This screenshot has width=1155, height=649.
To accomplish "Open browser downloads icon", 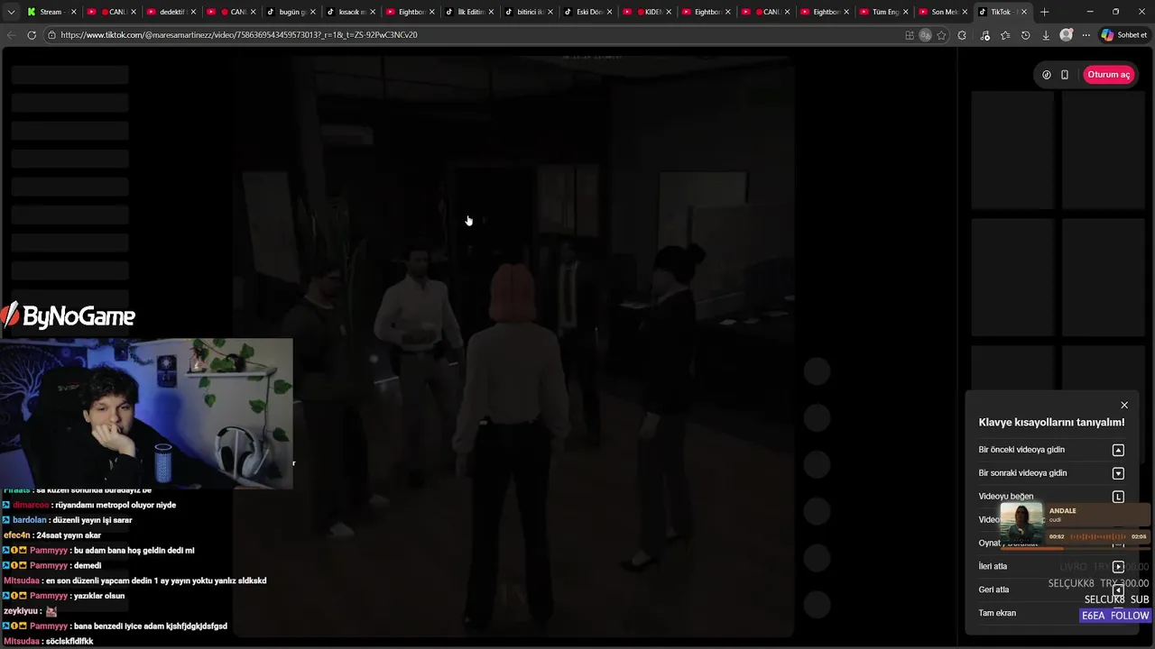I will [1046, 35].
